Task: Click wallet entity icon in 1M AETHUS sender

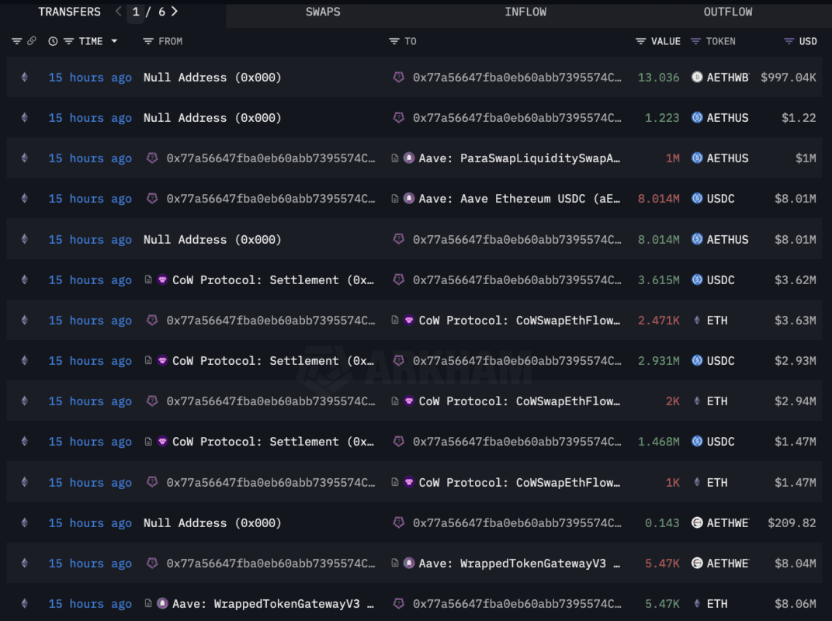Action: click(152, 158)
